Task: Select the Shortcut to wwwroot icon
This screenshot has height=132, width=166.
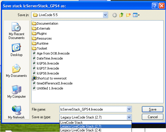Action: click(34, 78)
